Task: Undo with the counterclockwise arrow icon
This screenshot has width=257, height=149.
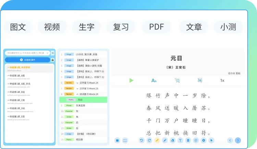Action: tap(142, 140)
